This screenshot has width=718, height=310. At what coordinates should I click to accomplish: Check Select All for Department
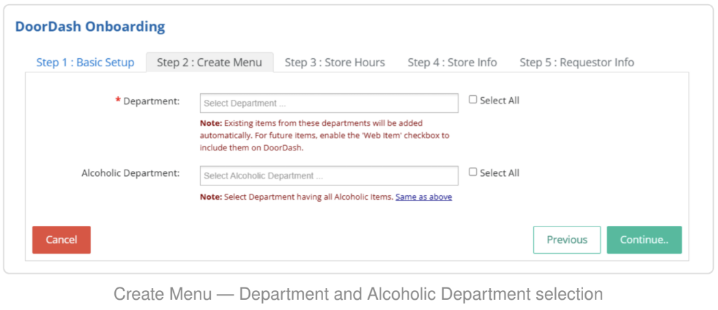[473, 100]
